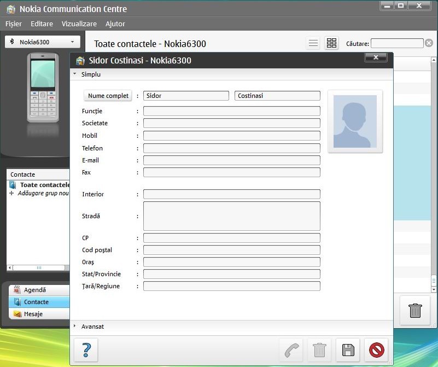Cancel editing with the red prohibition icon
This screenshot has width=438, height=367.
[377, 350]
